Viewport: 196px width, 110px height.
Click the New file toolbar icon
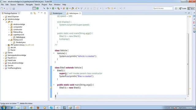point(2,8)
